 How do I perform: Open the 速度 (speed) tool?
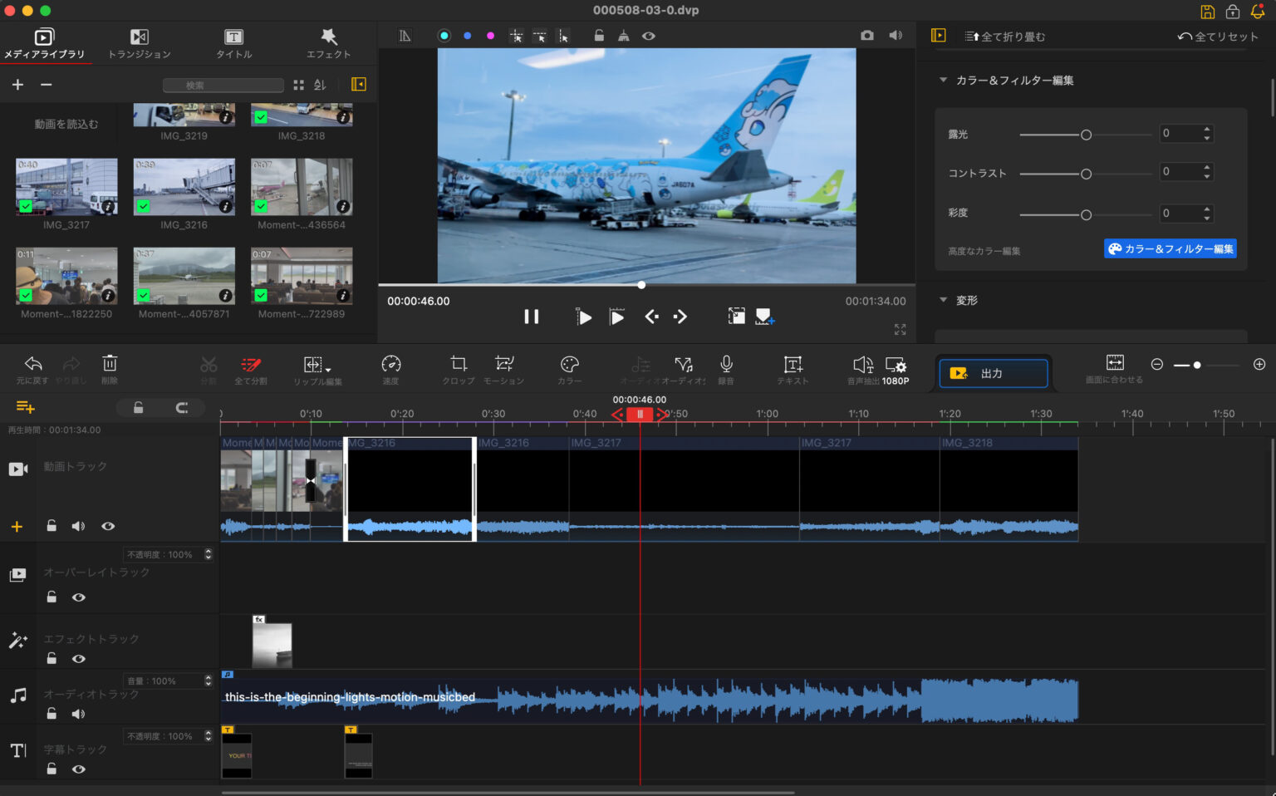(x=390, y=369)
